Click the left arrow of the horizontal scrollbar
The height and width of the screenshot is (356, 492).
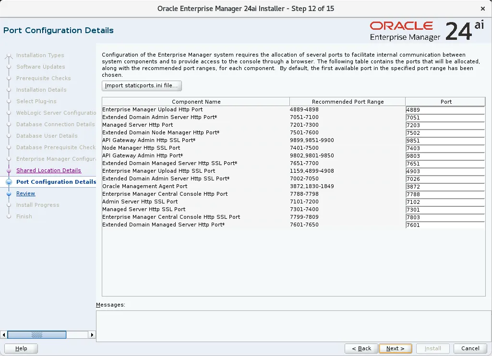point(4,334)
